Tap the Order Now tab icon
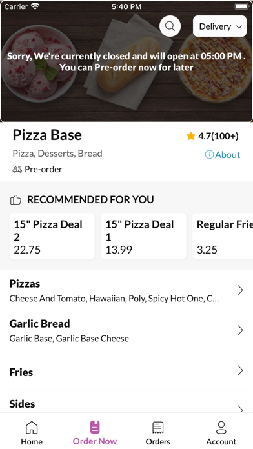253x449 pixels. tap(95, 427)
